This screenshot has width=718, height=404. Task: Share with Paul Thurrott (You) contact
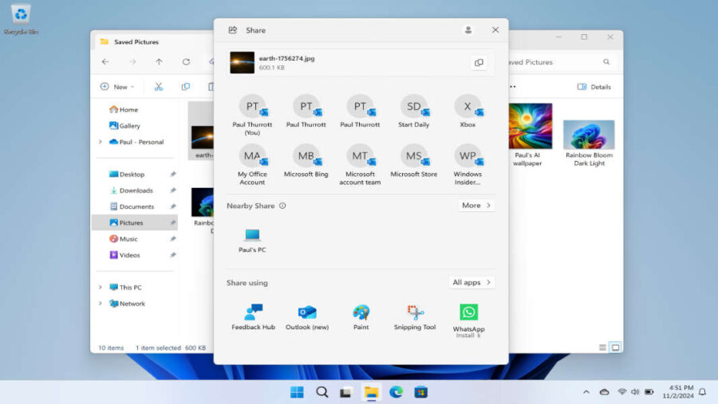(x=252, y=115)
